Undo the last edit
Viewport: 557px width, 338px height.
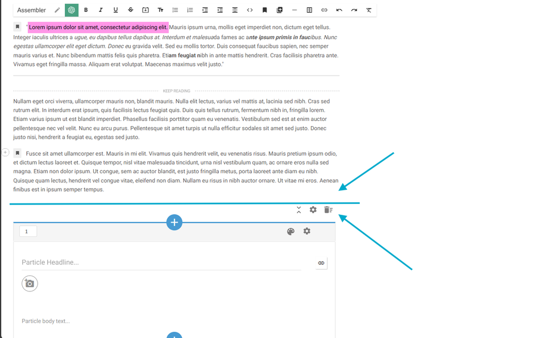click(x=339, y=10)
